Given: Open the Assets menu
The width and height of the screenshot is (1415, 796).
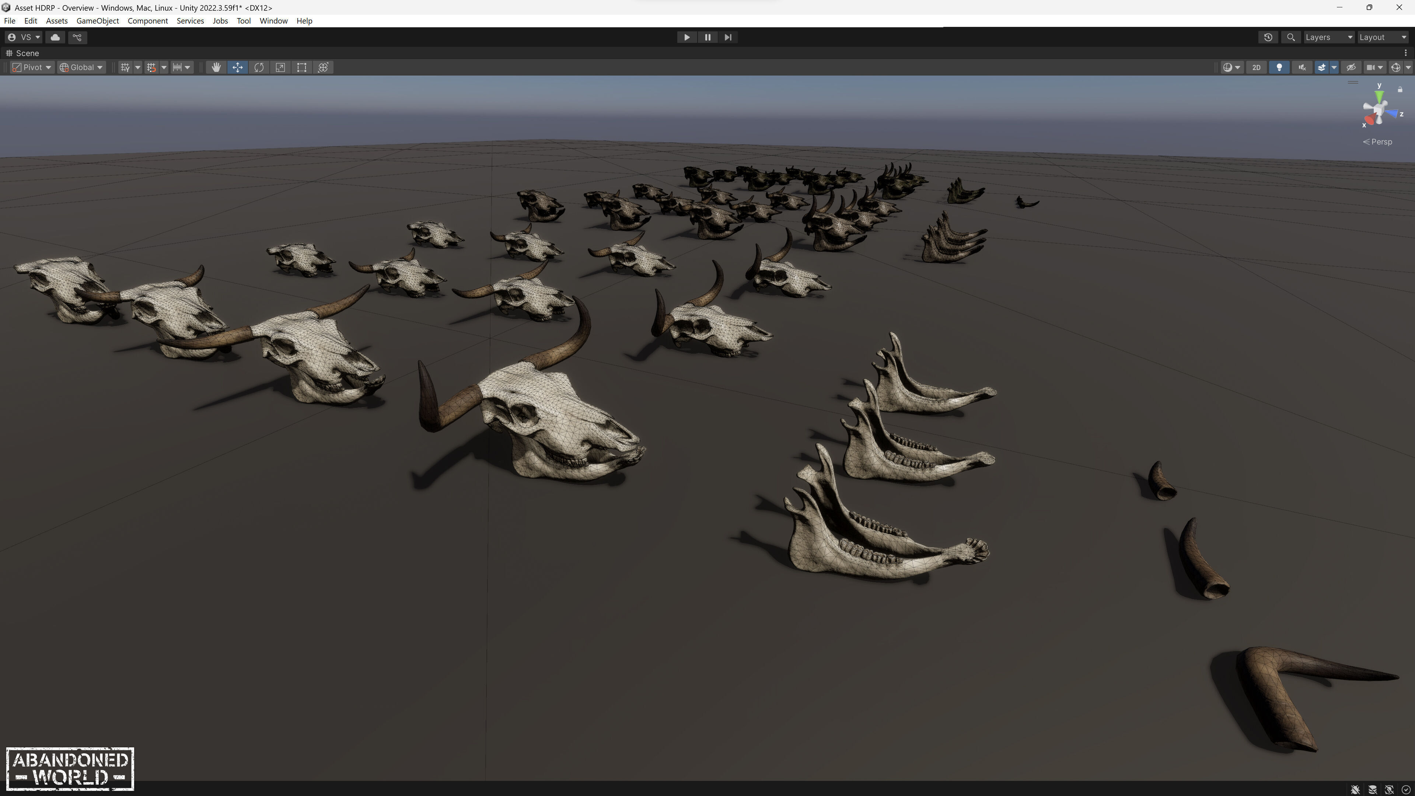Looking at the screenshot, I should pyautogui.click(x=57, y=21).
